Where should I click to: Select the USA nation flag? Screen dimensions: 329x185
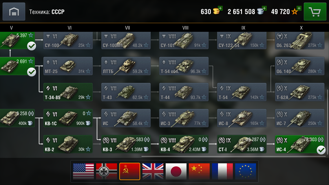coord(83,171)
